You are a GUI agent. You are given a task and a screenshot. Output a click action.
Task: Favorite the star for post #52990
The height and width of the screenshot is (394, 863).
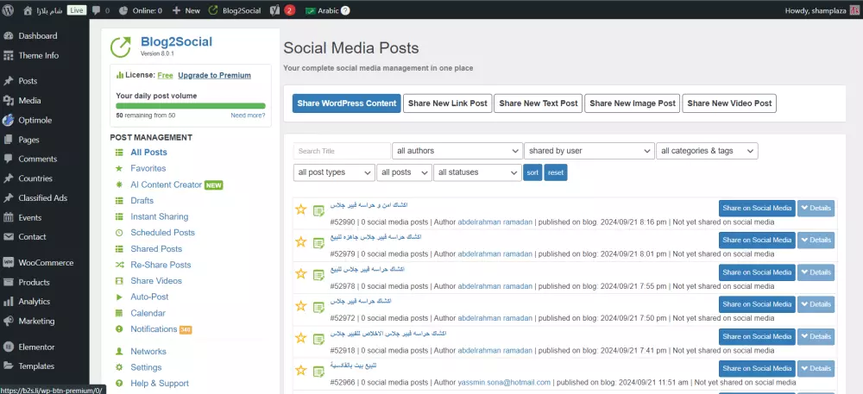(x=300, y=210)
